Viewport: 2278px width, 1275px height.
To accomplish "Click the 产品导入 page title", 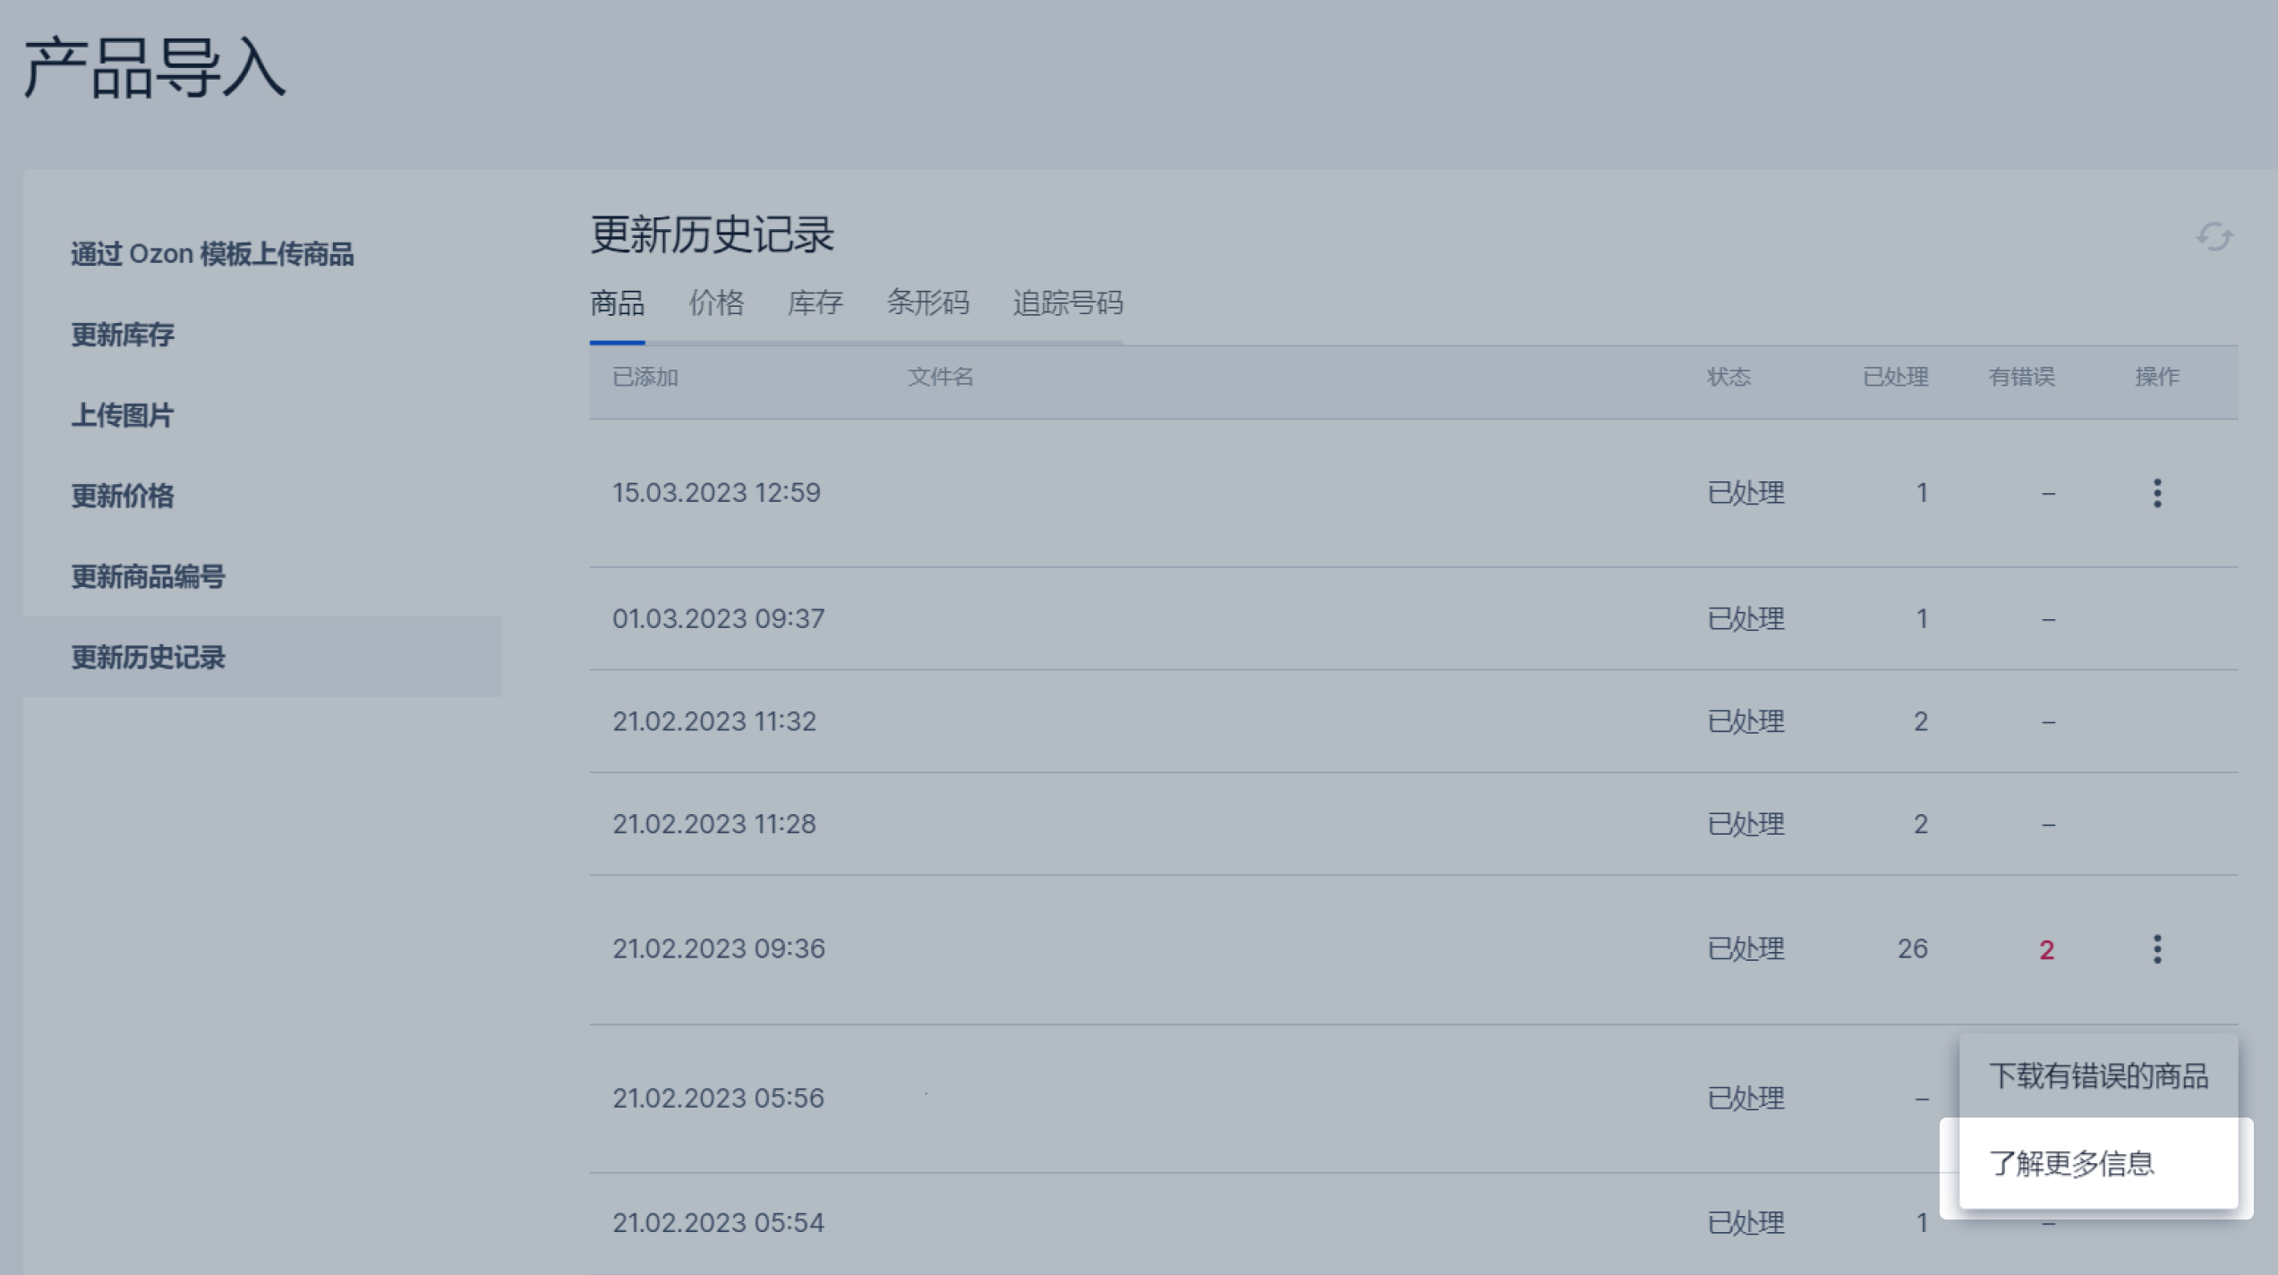I will click(x=154, y=68).
